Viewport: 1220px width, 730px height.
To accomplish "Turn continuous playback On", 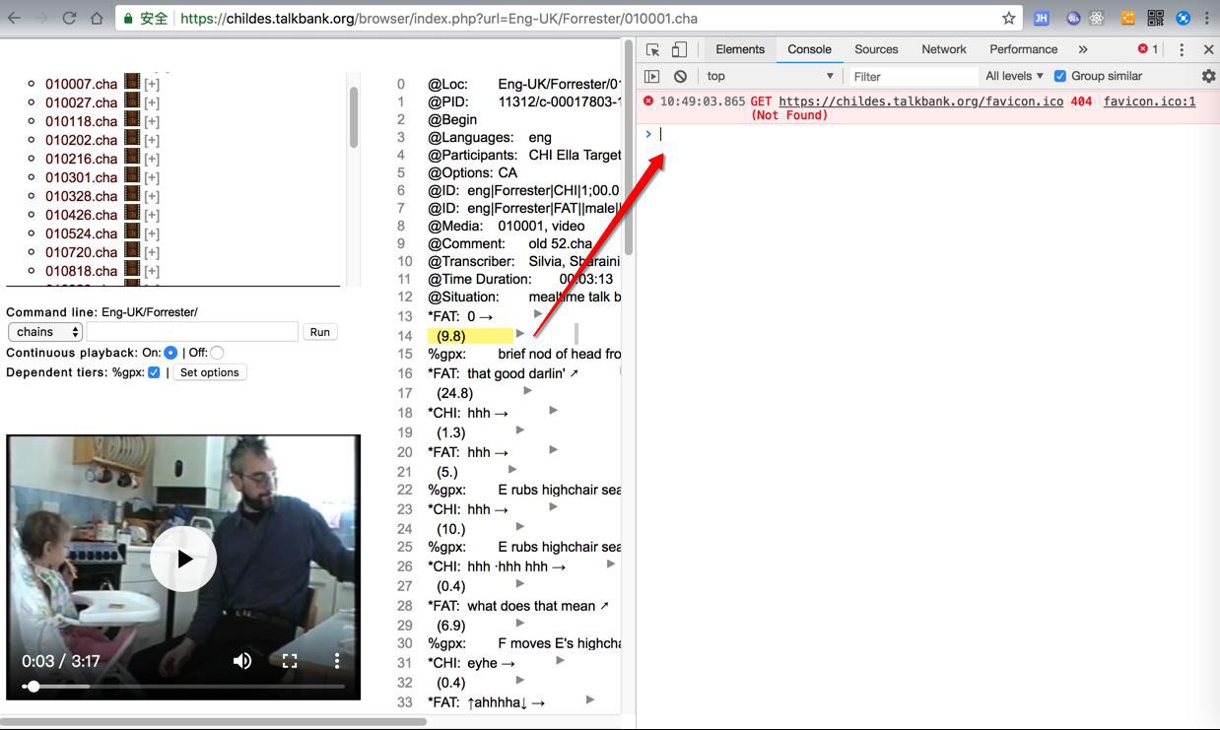I will click(x=170, y=353).
